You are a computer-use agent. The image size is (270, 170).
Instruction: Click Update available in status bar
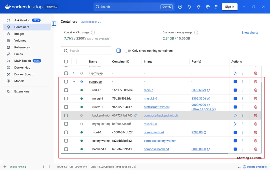pos(255,167)
